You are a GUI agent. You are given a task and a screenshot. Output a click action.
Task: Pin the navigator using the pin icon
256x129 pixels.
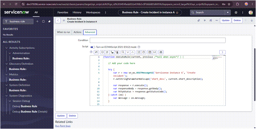point(50,21)
